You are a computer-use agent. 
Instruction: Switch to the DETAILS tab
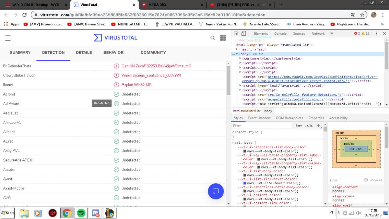click(x=84, y=53)
